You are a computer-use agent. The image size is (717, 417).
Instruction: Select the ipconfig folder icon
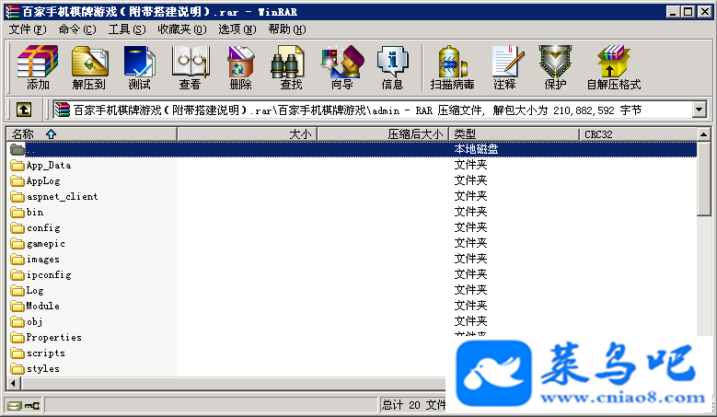[17, 275]
